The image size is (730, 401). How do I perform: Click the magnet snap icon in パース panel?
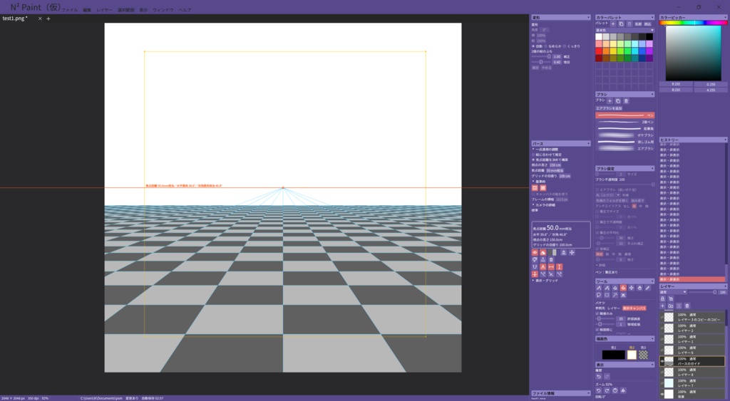click(x=535, y=267)
